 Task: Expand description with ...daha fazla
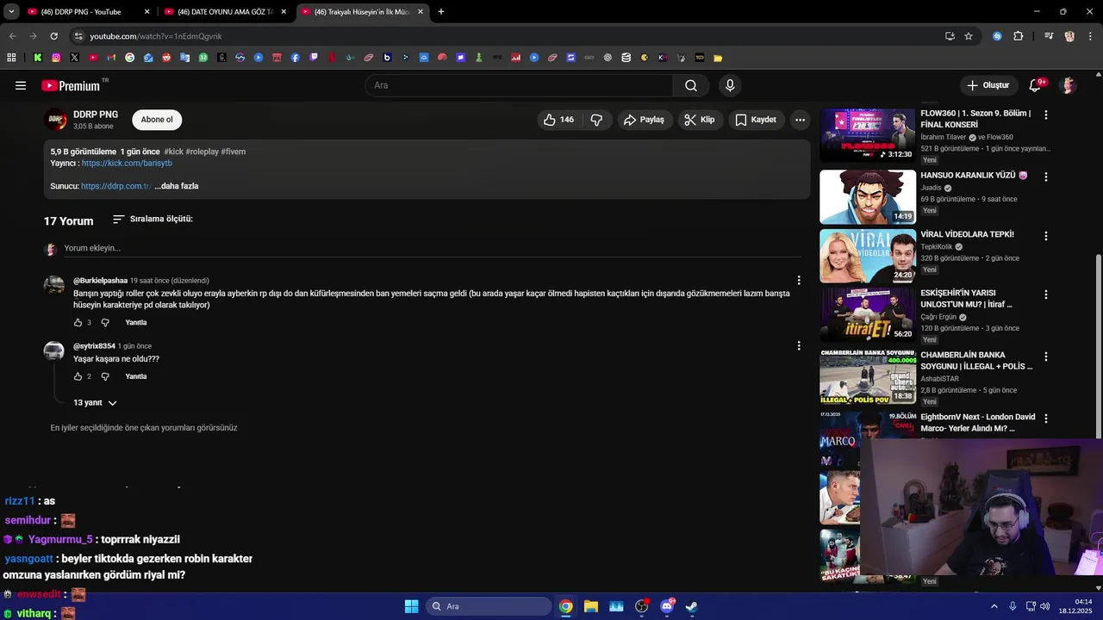point(177,186)
